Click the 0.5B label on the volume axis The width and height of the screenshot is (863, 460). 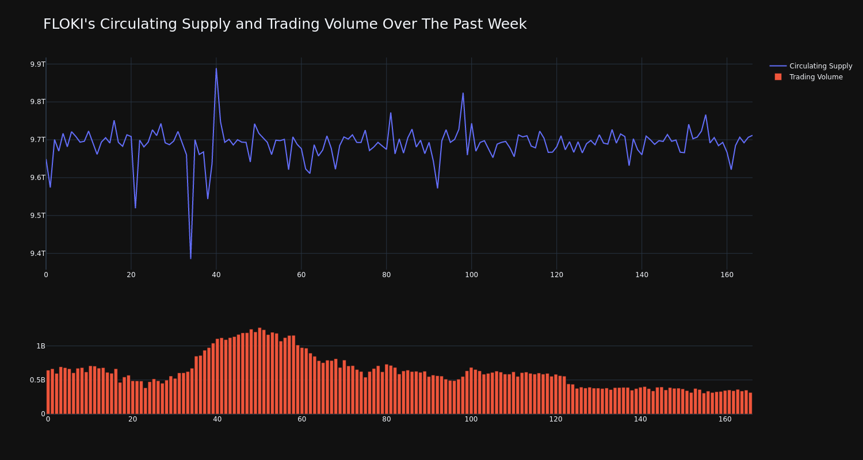coord(37,380)
